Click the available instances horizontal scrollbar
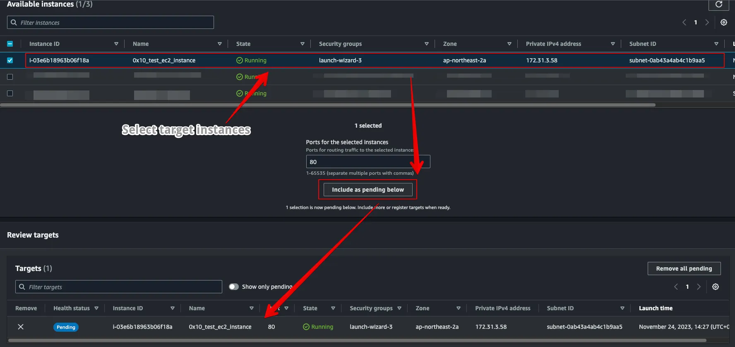 click(328, 105)
